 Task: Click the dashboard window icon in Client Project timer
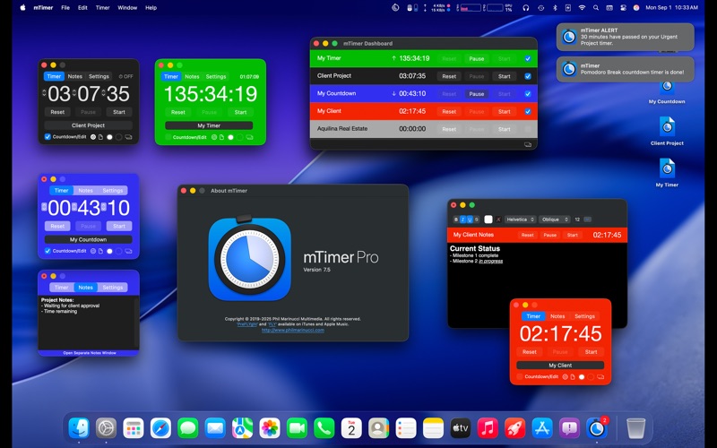[128, 137]
